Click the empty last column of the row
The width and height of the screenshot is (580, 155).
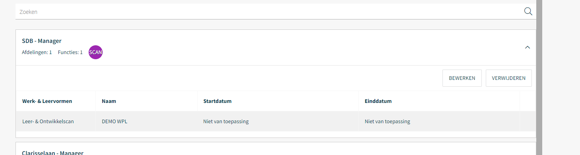[x=528, y=121]
